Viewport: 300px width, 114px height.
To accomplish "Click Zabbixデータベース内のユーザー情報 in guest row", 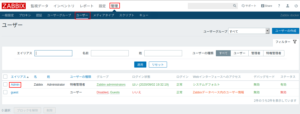I will click(218, 92).
